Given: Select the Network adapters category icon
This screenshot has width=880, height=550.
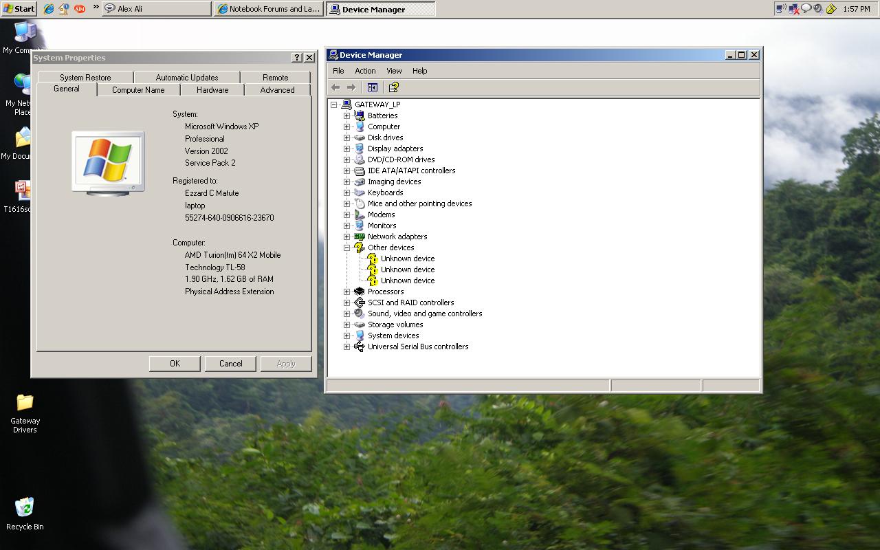Looking at the screenshot, I should (x=359, y=236).
